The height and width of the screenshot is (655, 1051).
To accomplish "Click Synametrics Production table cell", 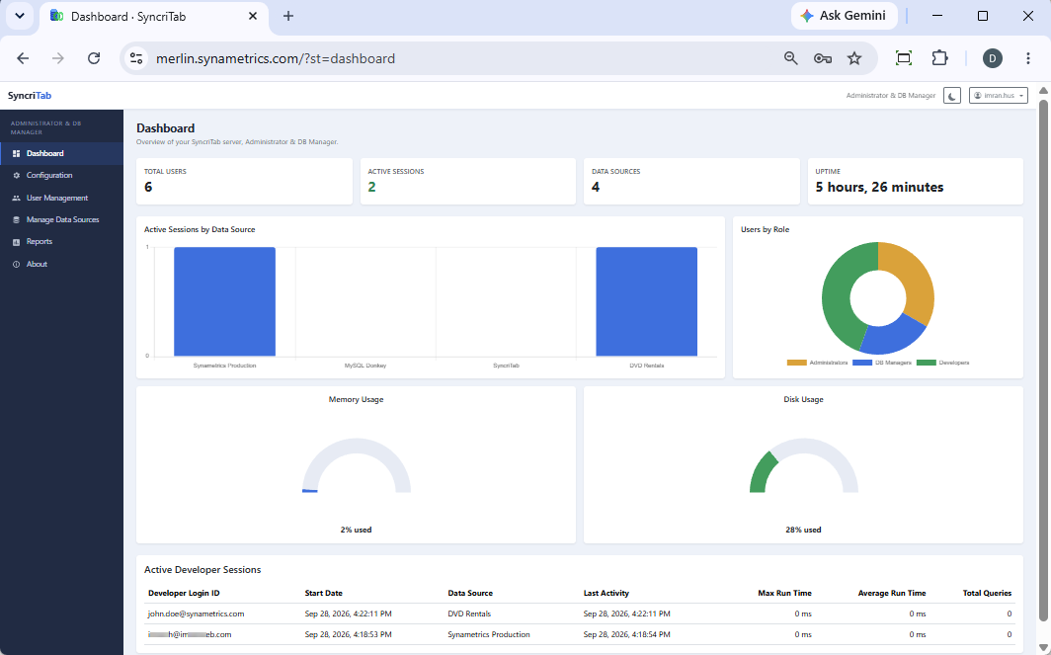I will coord(489,634).
